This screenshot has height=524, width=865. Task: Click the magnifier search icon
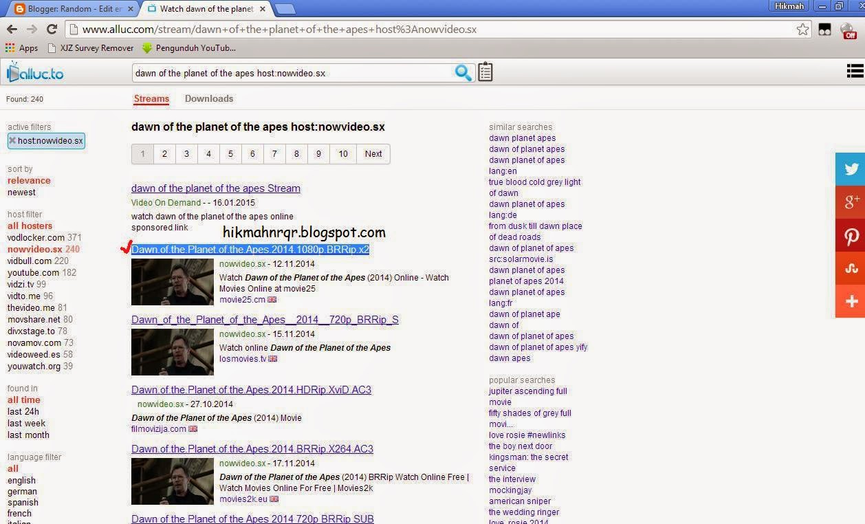(x=463, y=72)
